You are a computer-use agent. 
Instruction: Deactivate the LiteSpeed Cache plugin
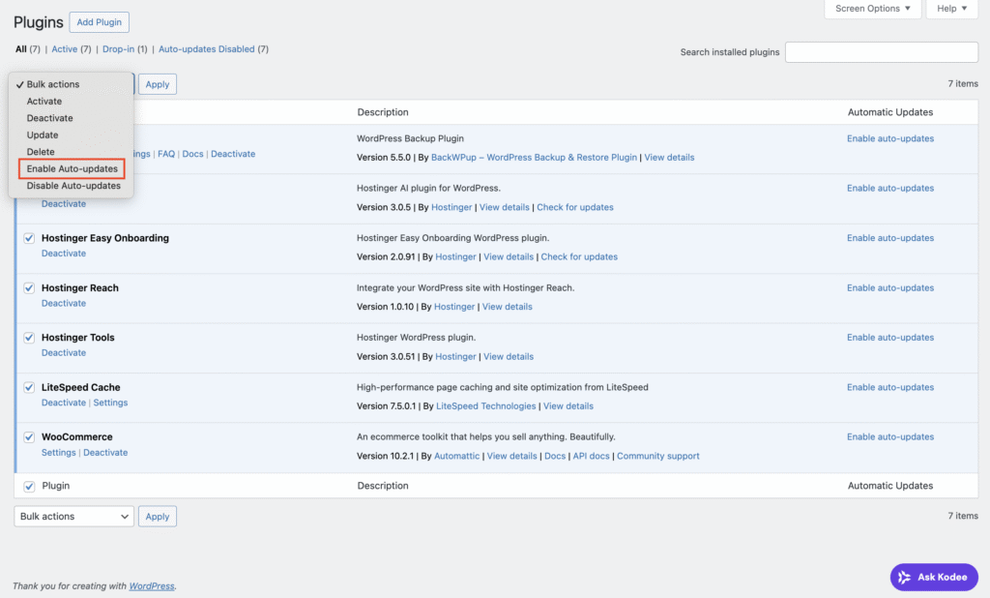pyautogui.click(x=63, y=403)
